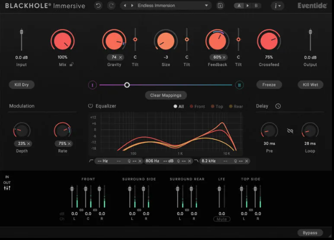Screen dimensions: 334x240
Task: Clear the 8.2 kHz band settings
Action: [246, 161]
